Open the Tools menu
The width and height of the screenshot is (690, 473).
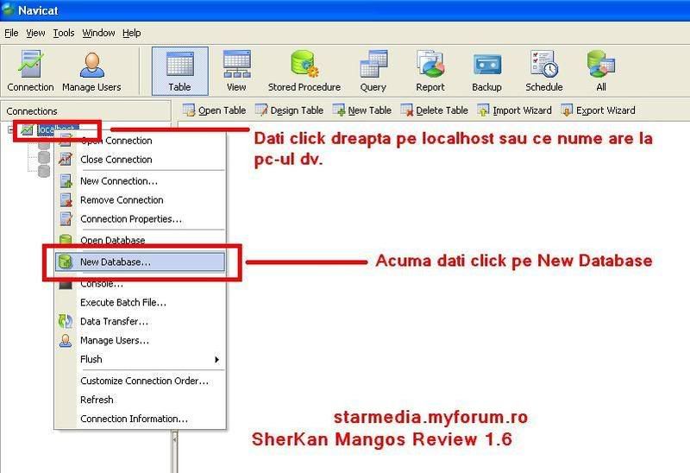pyautogui.click(x=64, y=33)
